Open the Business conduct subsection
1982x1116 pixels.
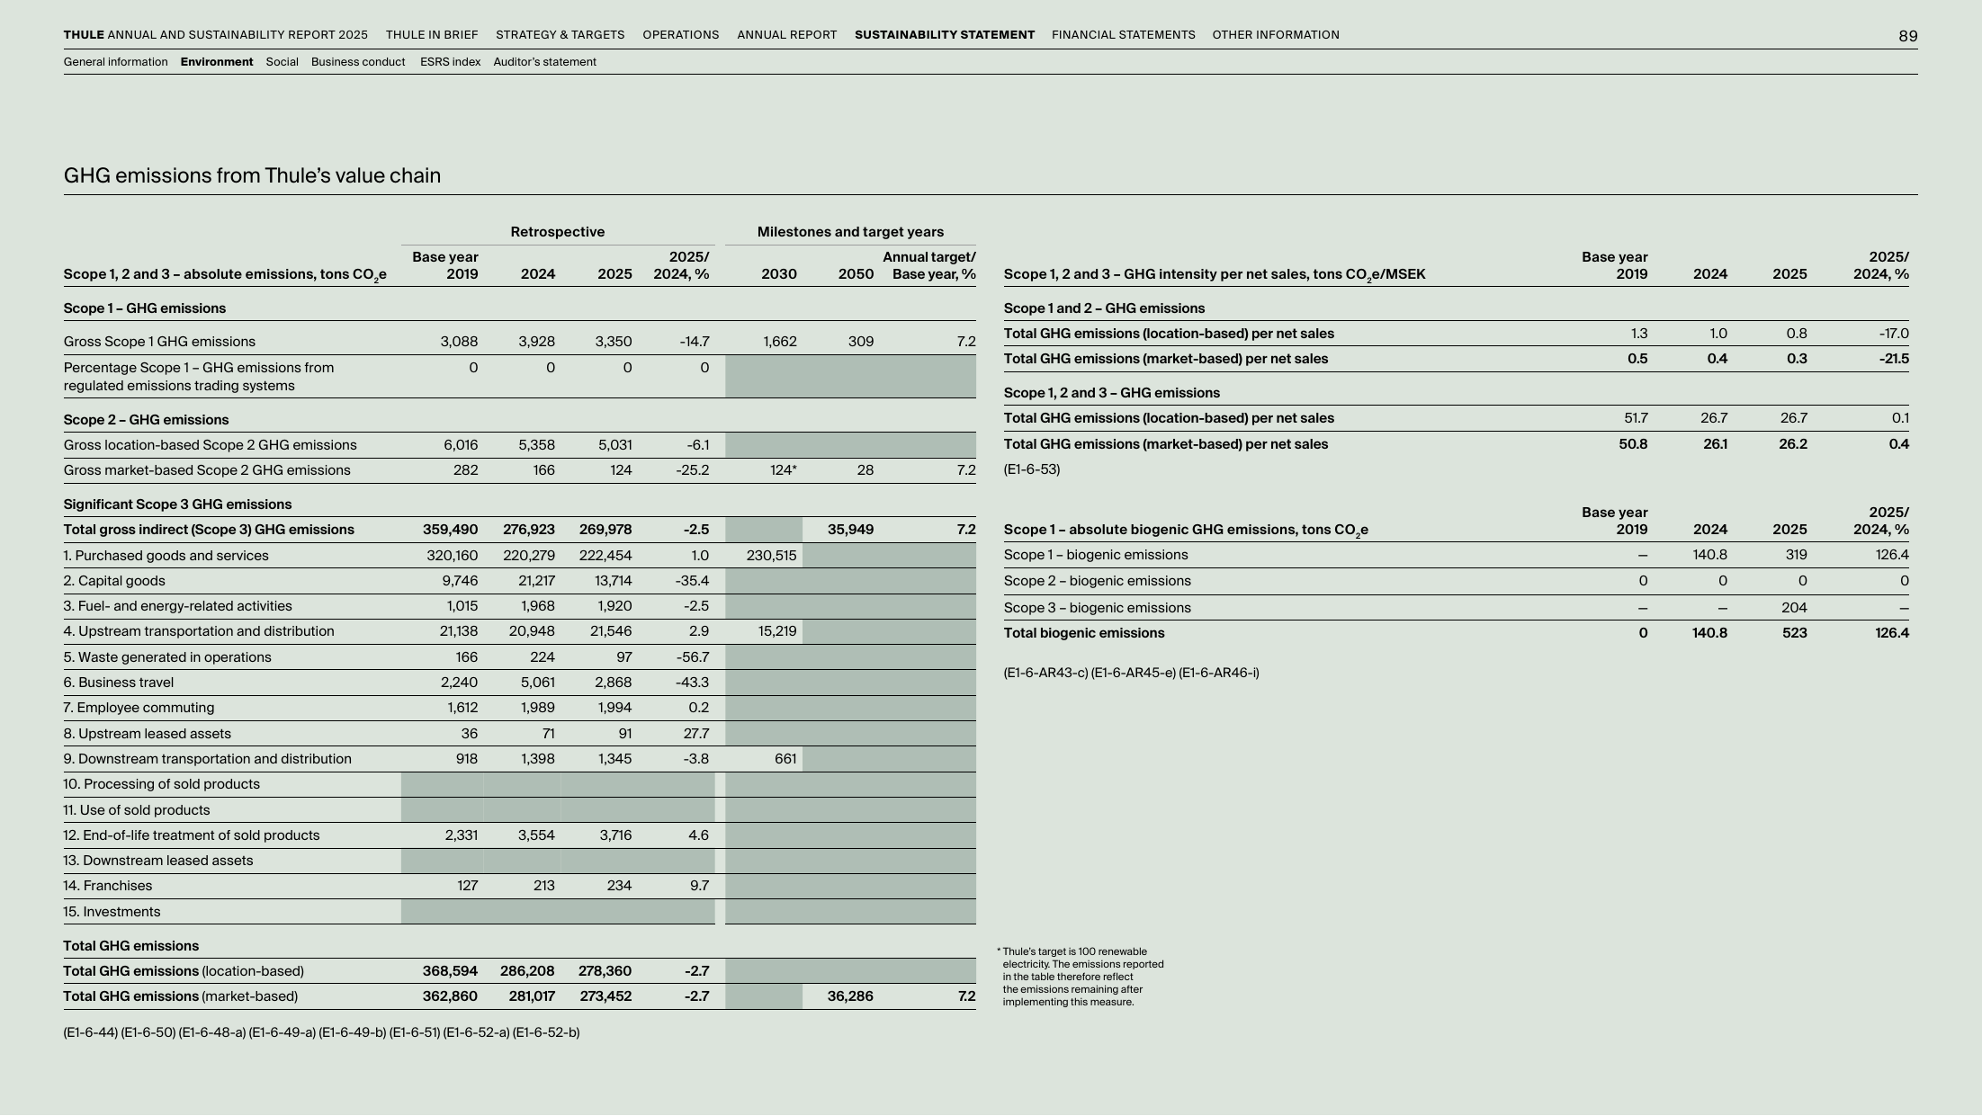point(358,62)
